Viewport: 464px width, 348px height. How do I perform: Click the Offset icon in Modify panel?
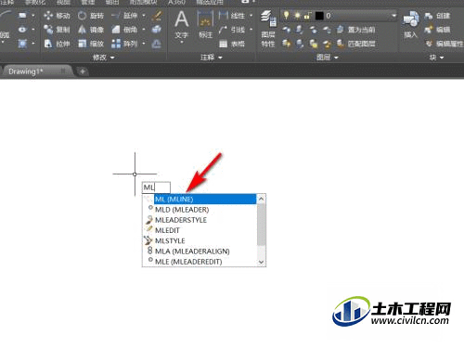click(157, 44)
